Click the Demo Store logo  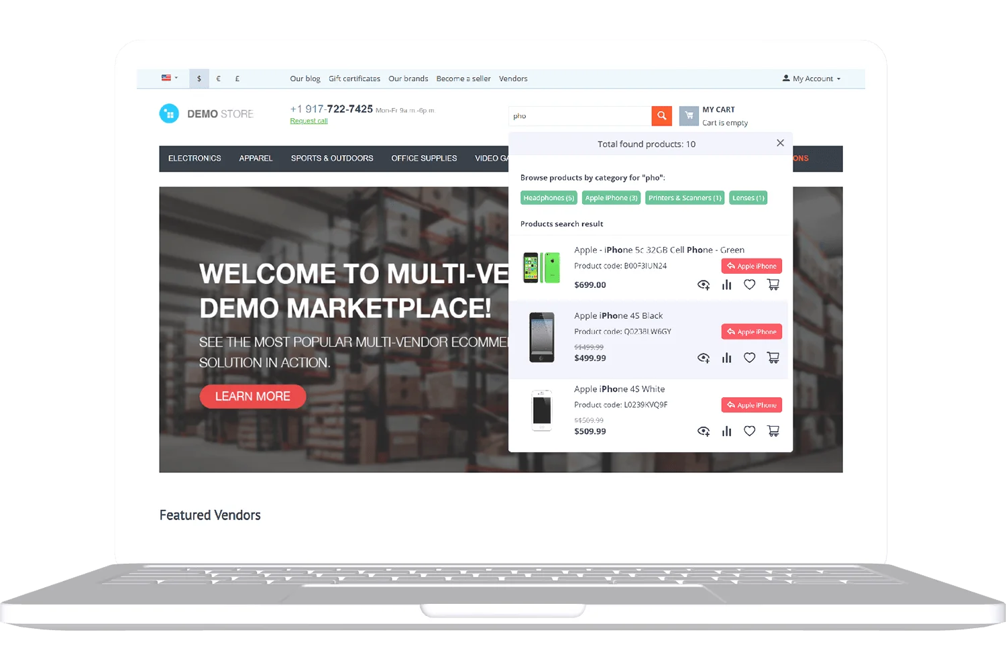coord(207,114)
